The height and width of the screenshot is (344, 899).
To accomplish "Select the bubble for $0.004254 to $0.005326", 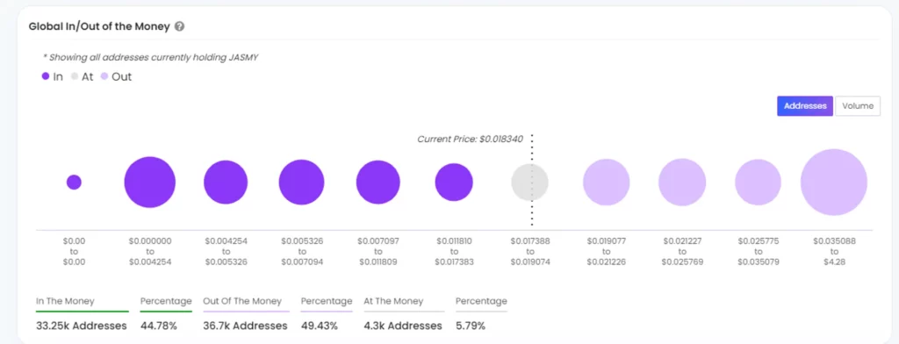I will click(x=226, y=183).
